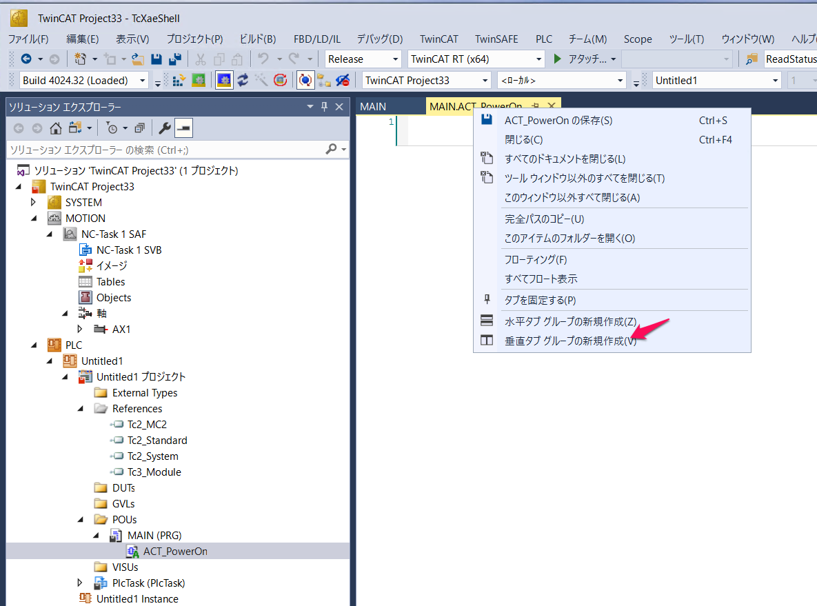This screenshot has height=606, width=817.
Task: Select the GVLs folder
Action: (123, 504)
